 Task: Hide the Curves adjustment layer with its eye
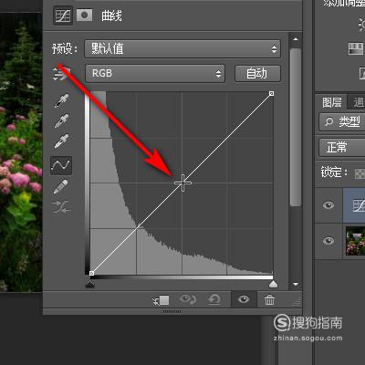click(328, 205)
